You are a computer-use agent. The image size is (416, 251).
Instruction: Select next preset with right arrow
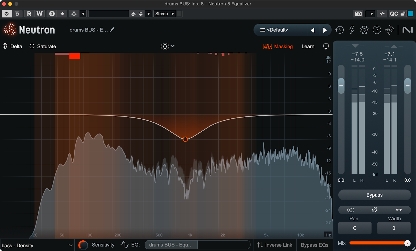[325, 30]
